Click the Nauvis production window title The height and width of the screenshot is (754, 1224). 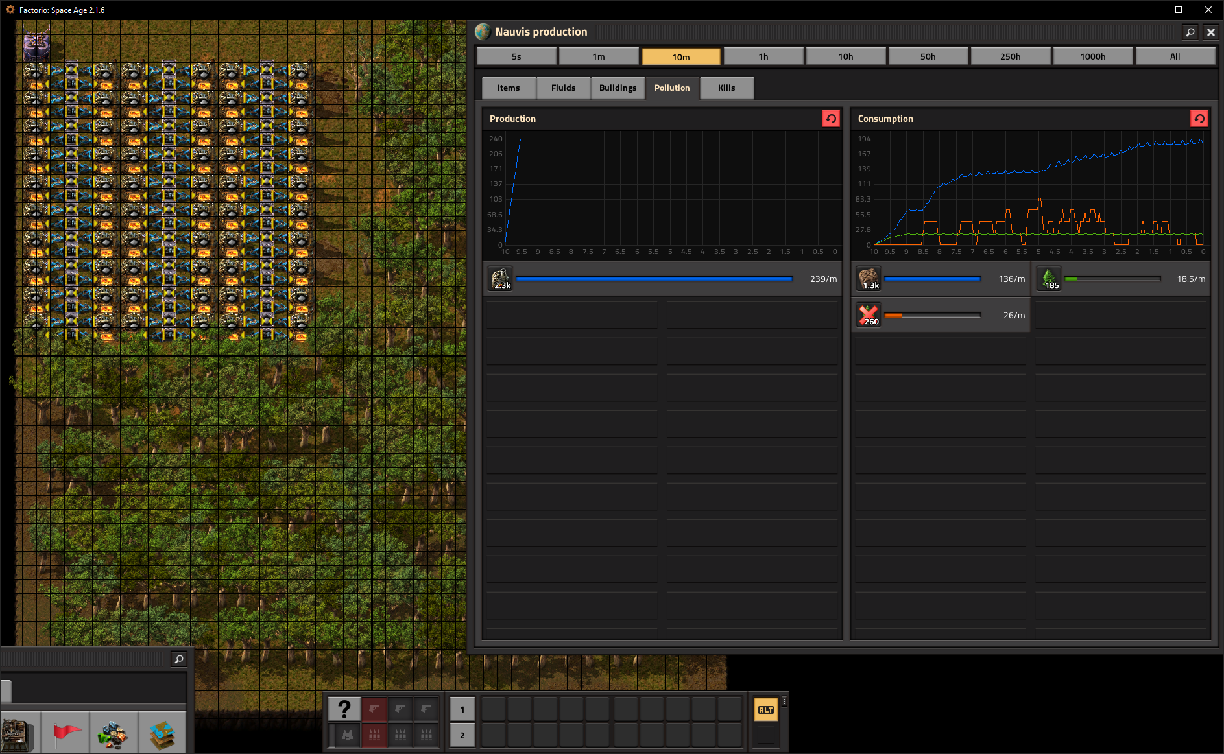(x=541, y=32)
